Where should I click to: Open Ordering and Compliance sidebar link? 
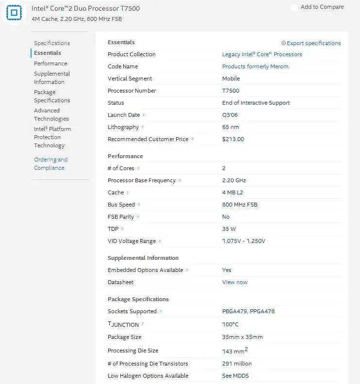pyautogui.click(x=51, y=163)
